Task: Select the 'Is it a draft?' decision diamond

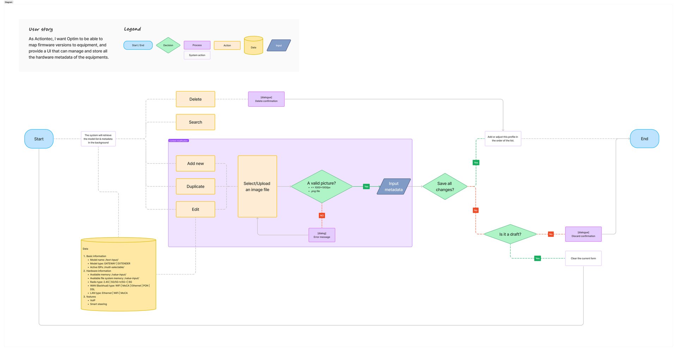Action: tap(510, 234)
